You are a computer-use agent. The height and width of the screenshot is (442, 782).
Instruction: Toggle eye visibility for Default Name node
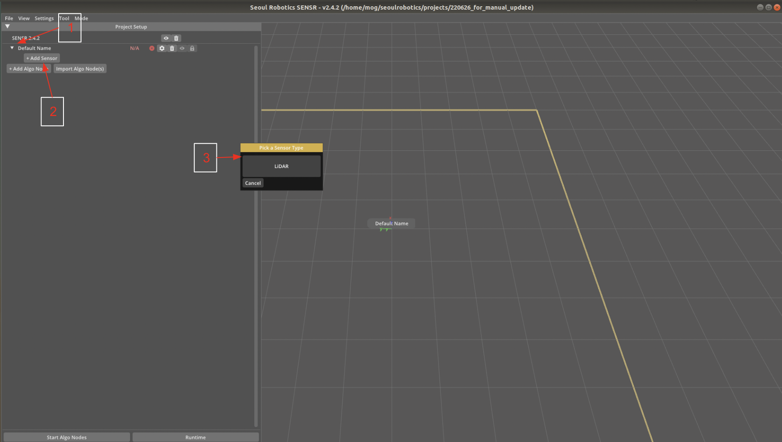coord(182,48)
